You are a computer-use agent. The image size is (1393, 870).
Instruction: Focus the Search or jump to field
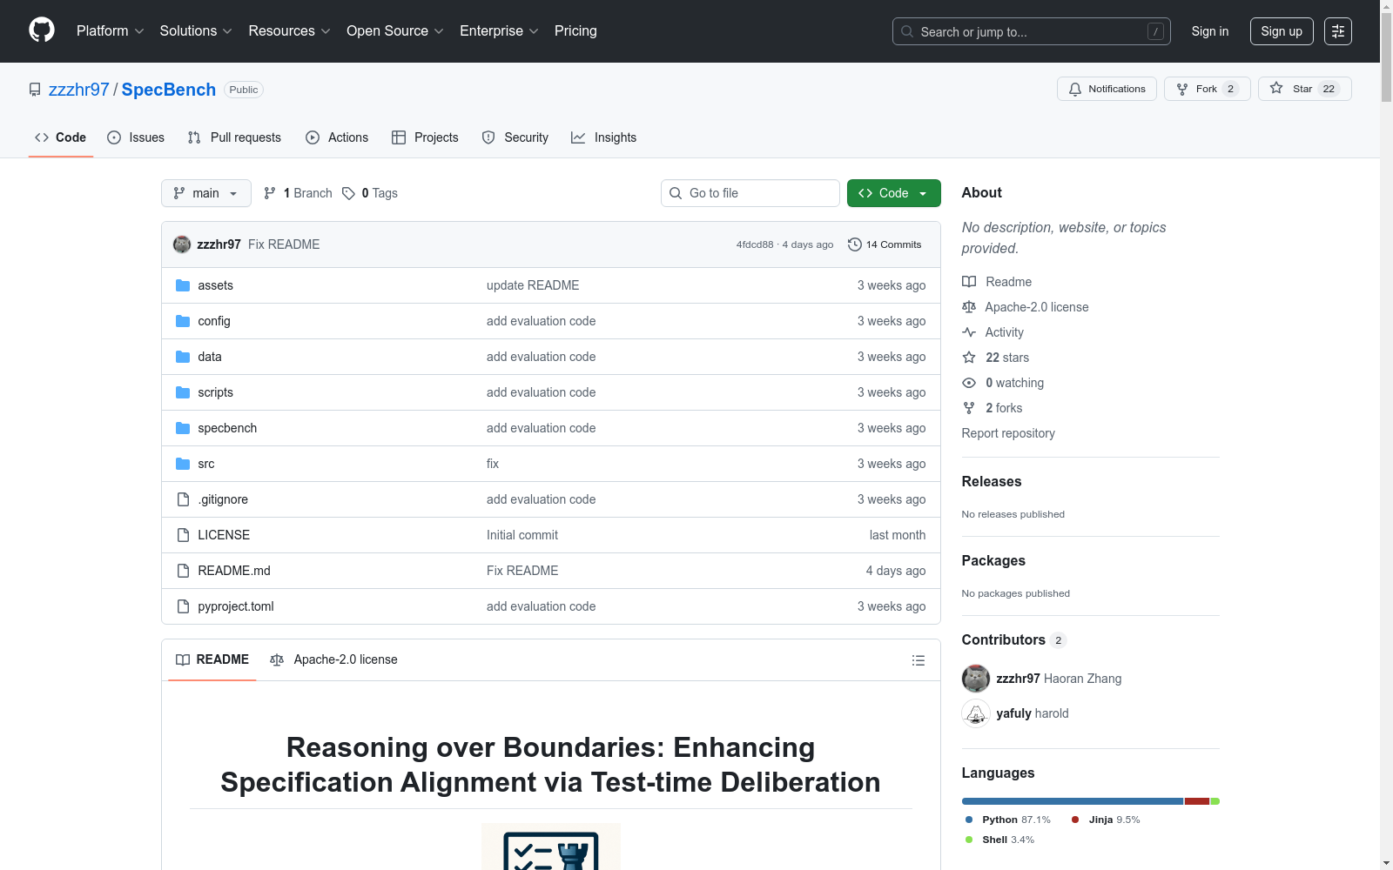(x=1032, y=31)
